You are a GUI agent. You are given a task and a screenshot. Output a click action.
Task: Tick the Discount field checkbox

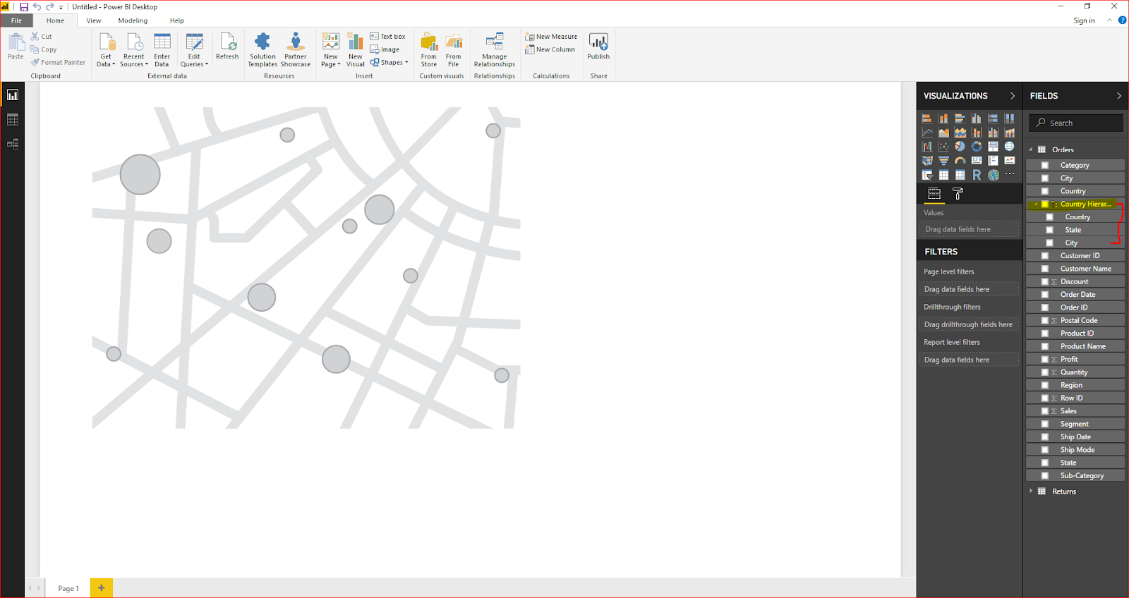tap(1045, 281)
